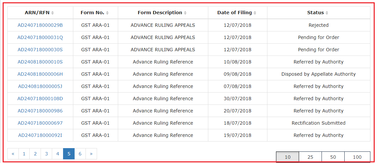377x163 pixels.
Task: Select current page 5 button
Action: point(69,154)
